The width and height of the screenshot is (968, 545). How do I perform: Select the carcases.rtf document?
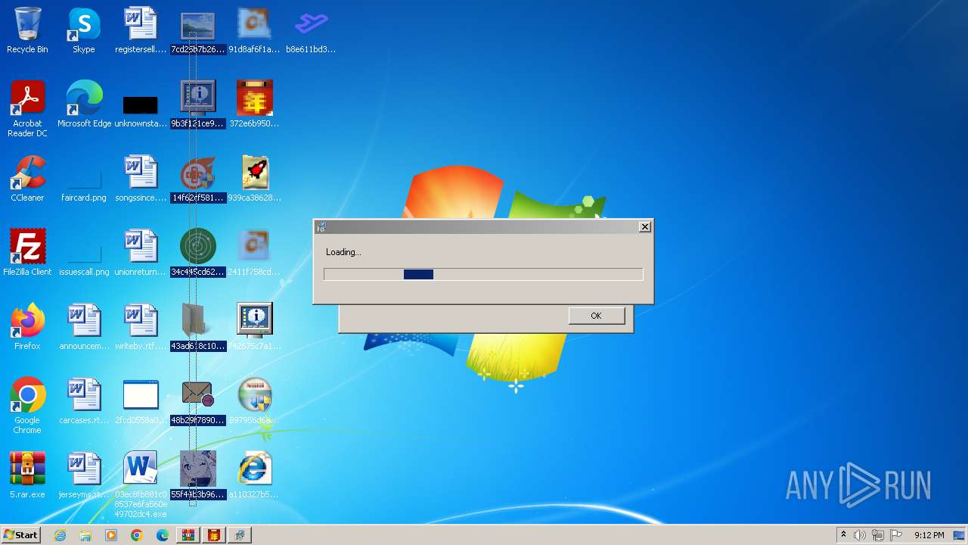(84, 401)
